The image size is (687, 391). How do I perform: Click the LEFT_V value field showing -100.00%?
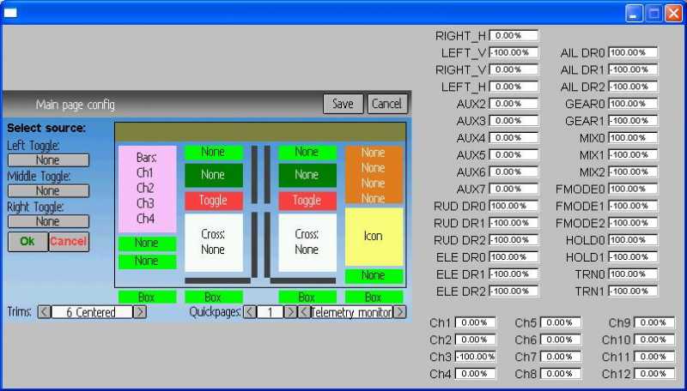pos(514,52)
